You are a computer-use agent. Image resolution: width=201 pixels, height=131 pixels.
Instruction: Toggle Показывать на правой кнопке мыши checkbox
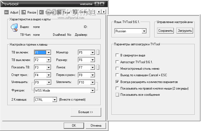(117, 88)
